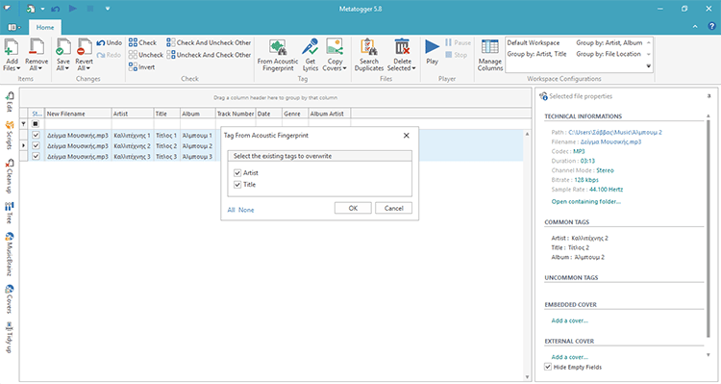Click the None link in dialog
Screen dimensions: 721x384
tap(246, 210)
